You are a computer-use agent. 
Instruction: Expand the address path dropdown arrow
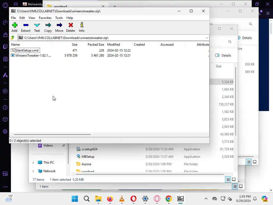207,38
